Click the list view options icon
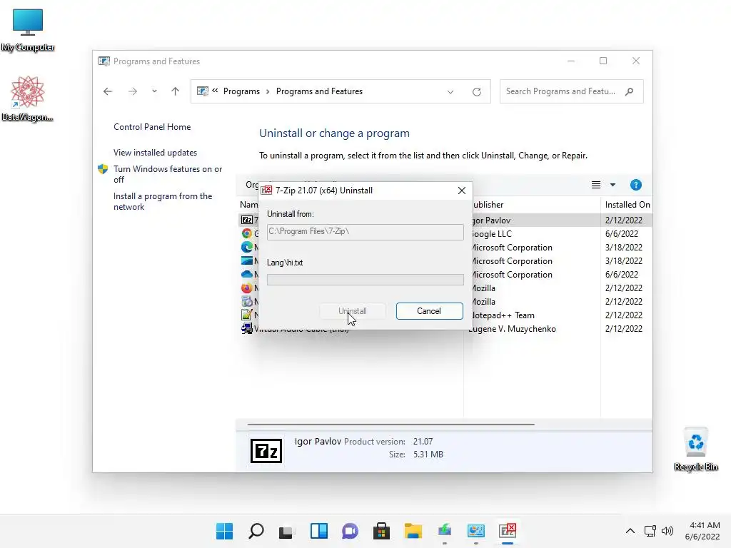The image size is (731, 548). coord(596,185)
